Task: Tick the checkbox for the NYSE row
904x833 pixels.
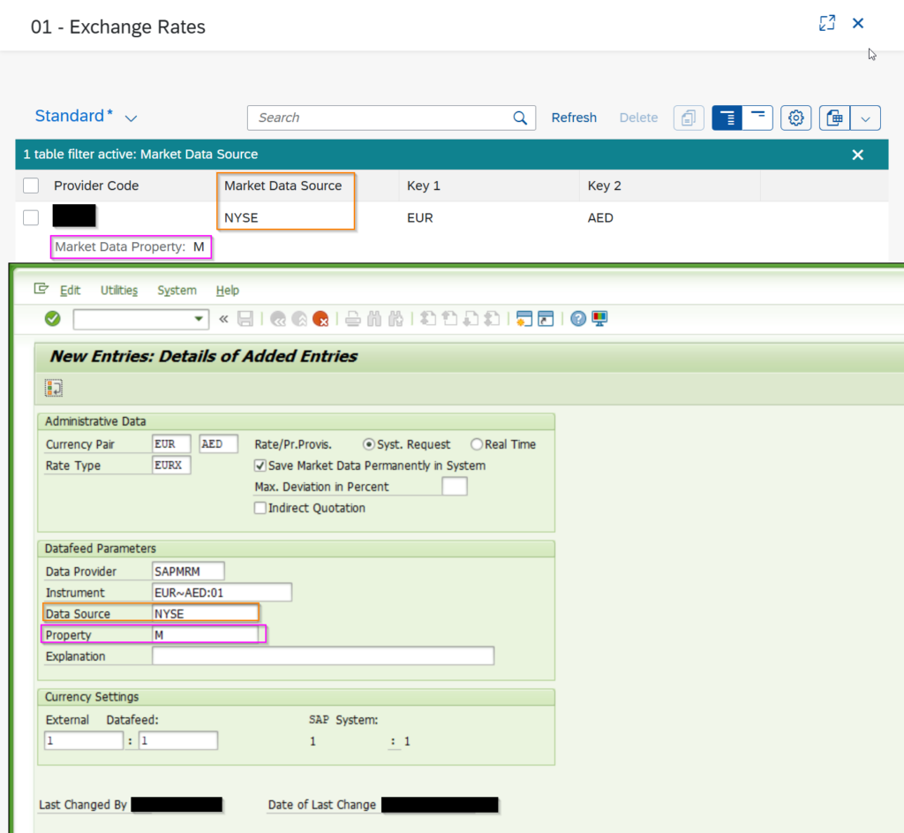Action: pos(31,217)
